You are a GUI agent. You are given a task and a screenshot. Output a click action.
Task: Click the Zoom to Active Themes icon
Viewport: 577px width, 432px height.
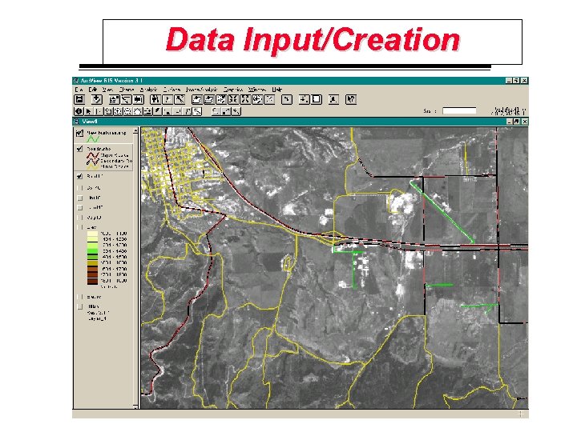point(209,99)
